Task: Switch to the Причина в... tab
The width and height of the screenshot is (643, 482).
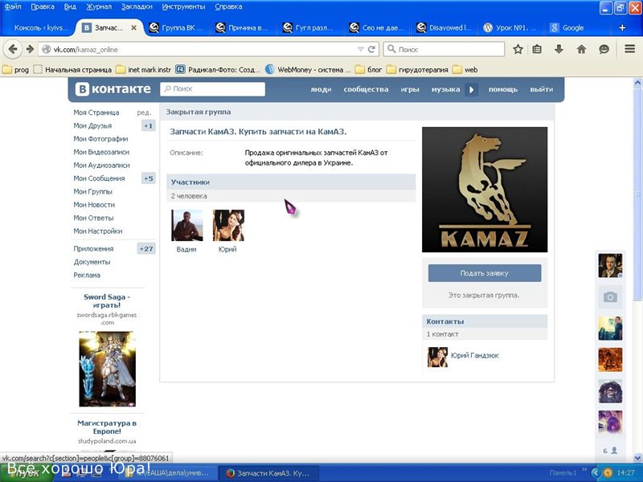Action: click(243, 28)
